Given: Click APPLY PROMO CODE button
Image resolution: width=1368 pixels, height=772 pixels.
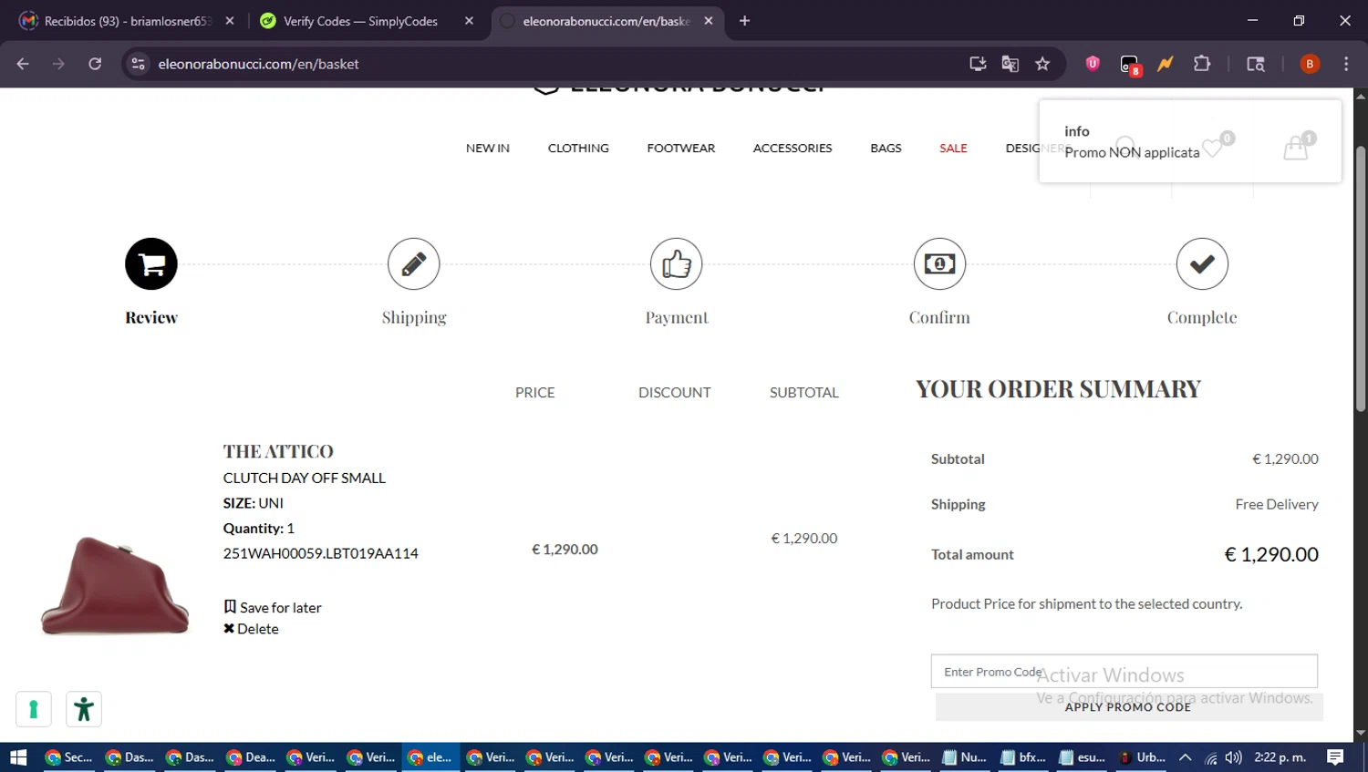Looking at the screenshot, I should [1128, 707].
